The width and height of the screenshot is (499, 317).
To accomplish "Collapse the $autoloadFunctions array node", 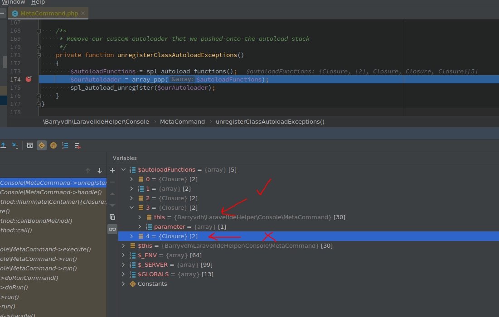I will pos(123,170).
